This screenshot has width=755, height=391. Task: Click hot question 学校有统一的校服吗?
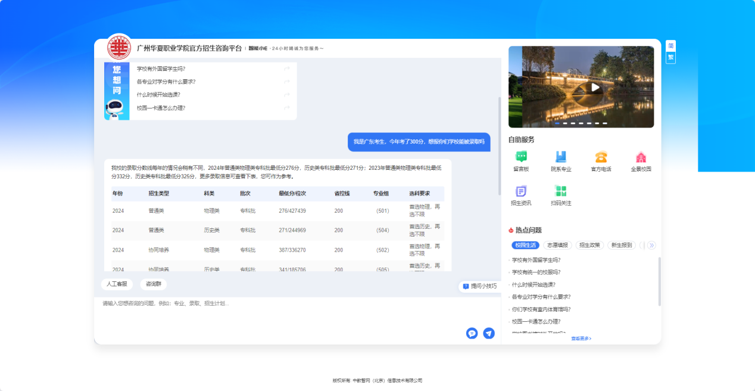tap(536, 272)
